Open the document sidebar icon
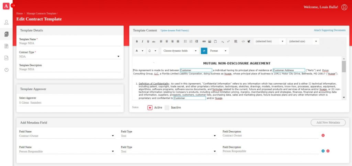 click(x=6, y=46)
